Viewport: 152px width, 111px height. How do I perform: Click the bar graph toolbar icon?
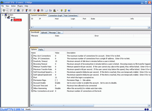click(50, 10)
